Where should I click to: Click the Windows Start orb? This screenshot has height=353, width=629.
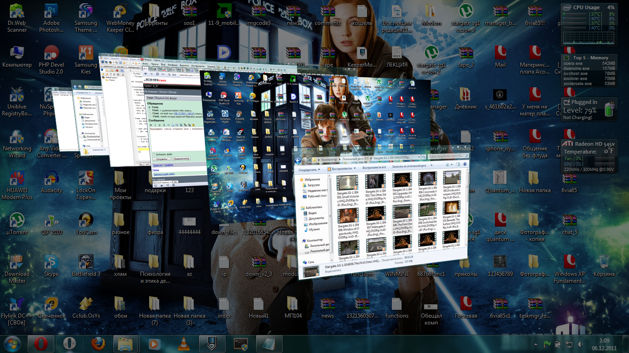point(12,344)
